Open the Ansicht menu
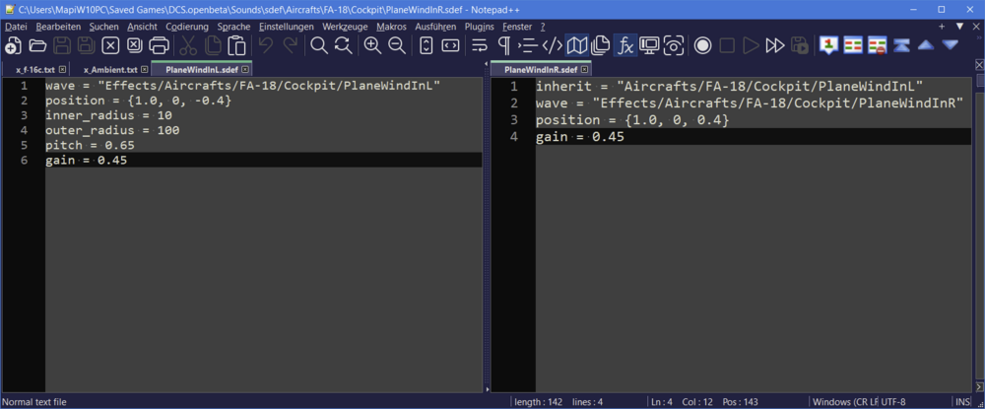985x409 pixels. (x=142, y=27)
